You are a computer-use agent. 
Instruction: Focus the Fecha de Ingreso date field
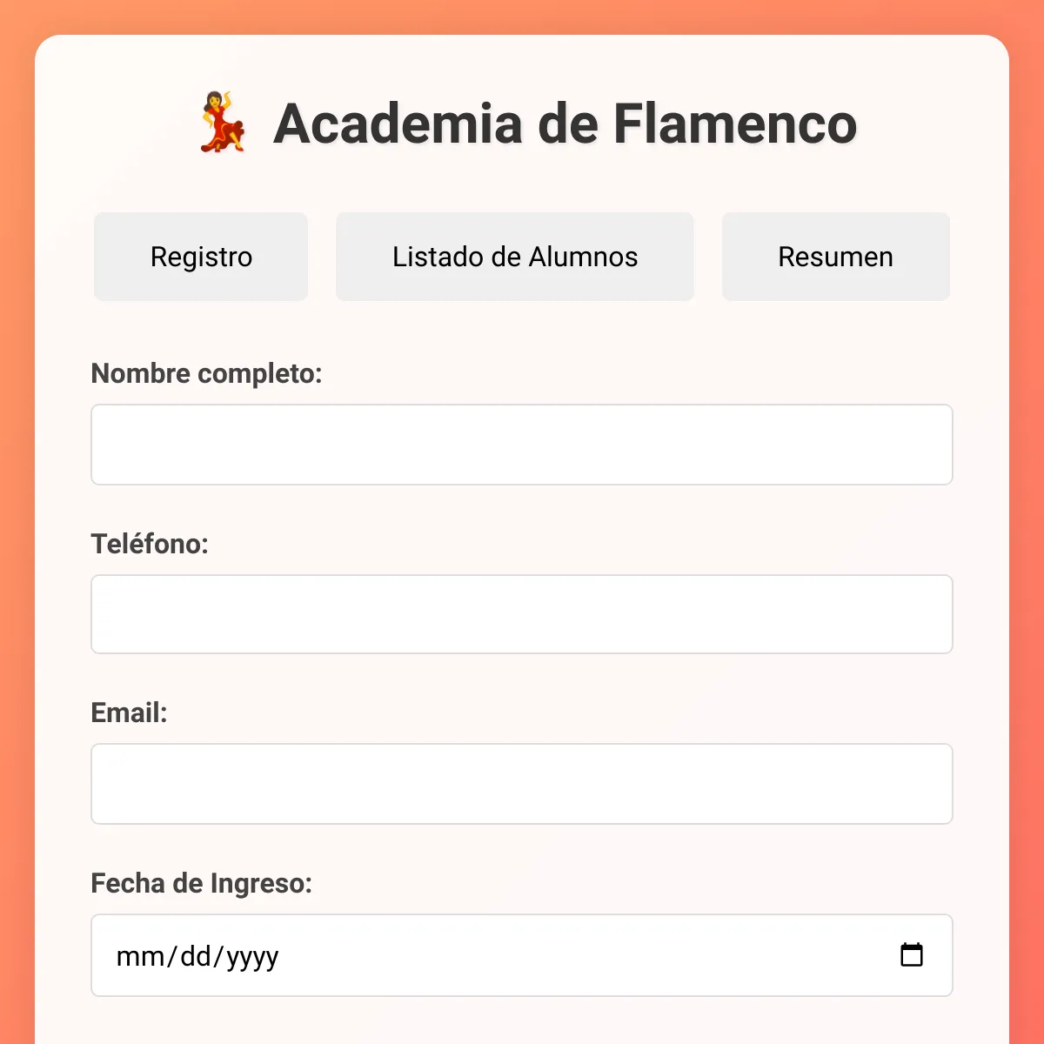click(x=522, y=955)
